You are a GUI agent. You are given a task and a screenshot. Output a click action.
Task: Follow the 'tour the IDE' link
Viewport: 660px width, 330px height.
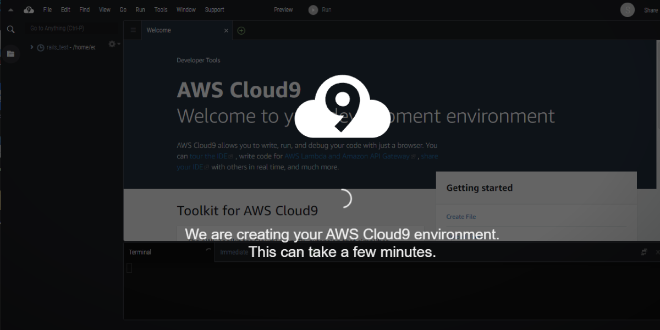coord(212,156)
